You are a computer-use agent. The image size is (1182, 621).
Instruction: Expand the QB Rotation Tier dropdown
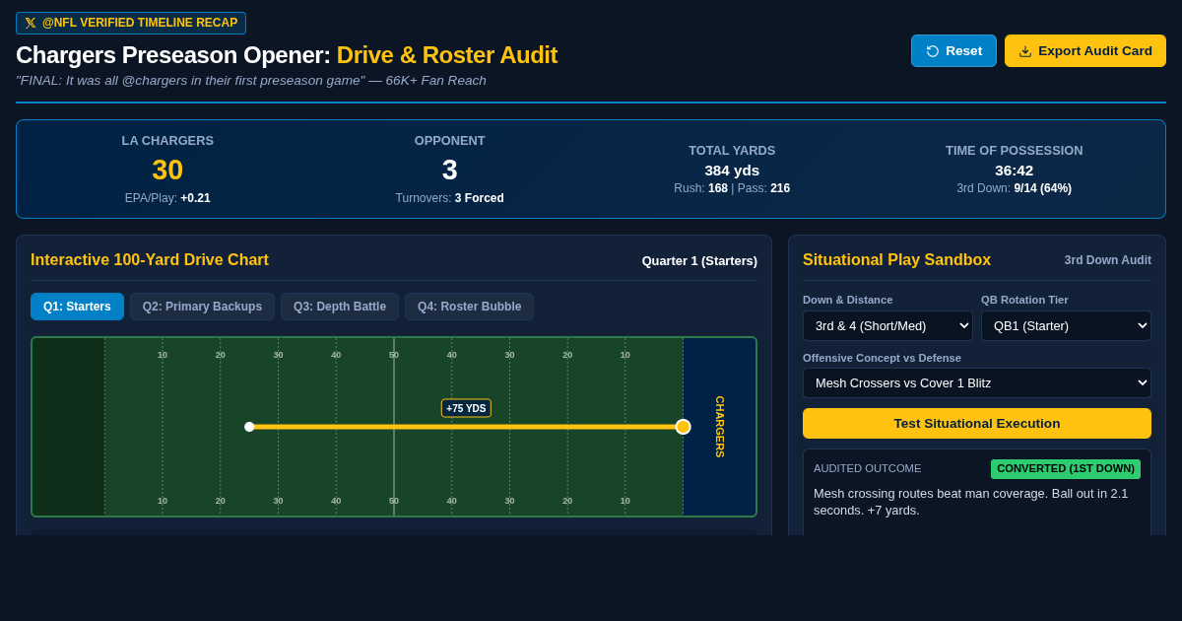(x=1066, y=326)
